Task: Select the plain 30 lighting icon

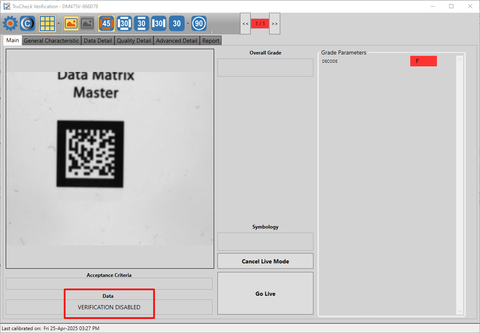Action: [x=176, y=23]
